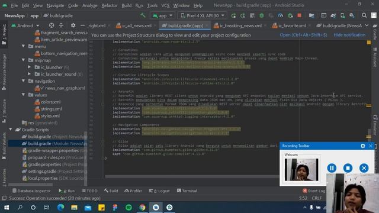Show hidden editor tabs dropdown arrow
Screen dimensions: 379x213
click(367, 25)
